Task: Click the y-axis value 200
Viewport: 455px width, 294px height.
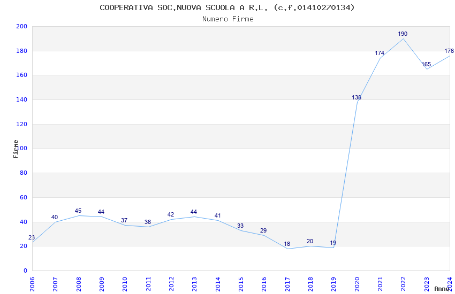Action: [22, 26]
